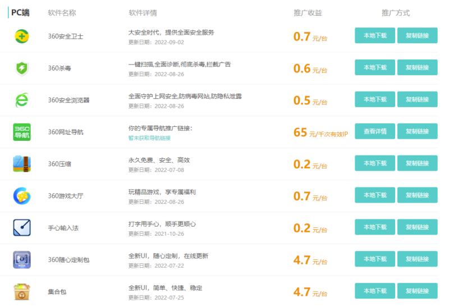The image size is (449, 307).
Task: Click 本地下载 in 360安全浏览器 row
Action: point(375,99)
